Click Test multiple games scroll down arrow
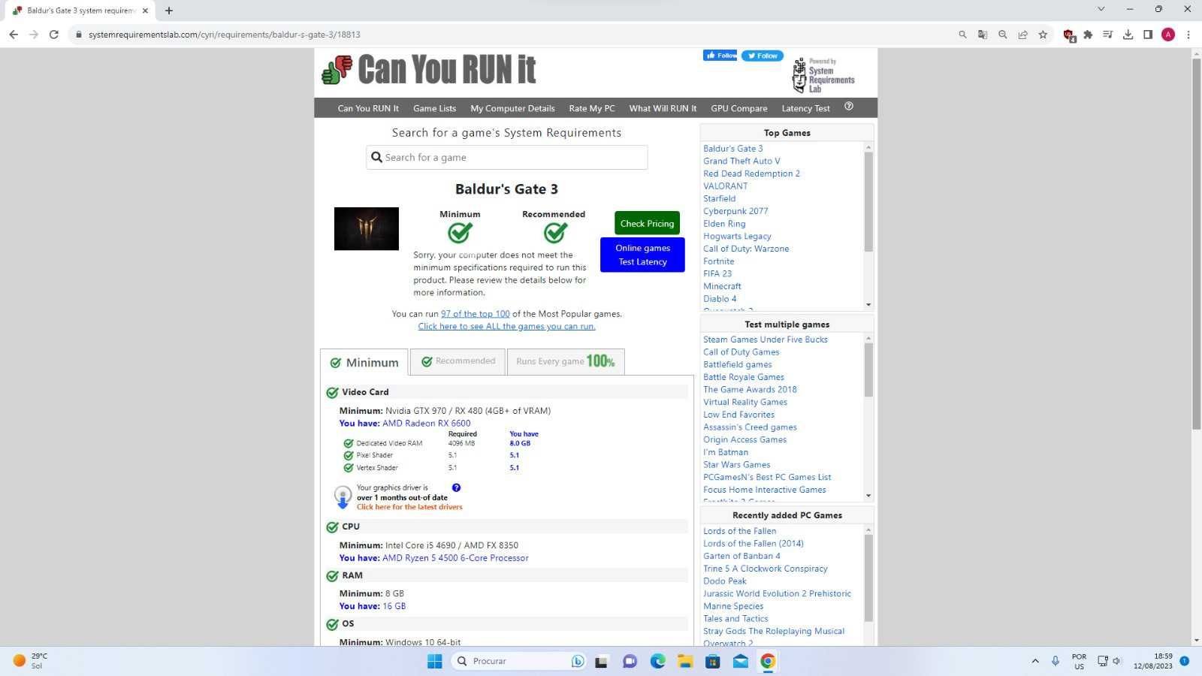This screenshot has width=1202, height=676. [x=868, y=496]
